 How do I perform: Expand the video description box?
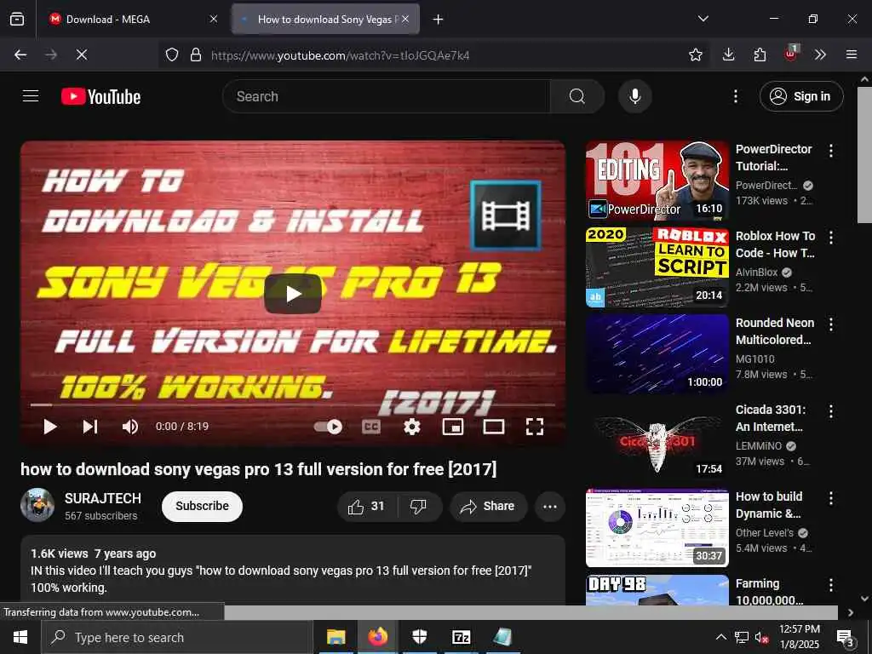click(x=293, y=570)
